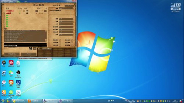Toggle the All Techs checkbox (全部科技)
The image size is (184, 103).
pyautogui.click(x=60, y=43)
